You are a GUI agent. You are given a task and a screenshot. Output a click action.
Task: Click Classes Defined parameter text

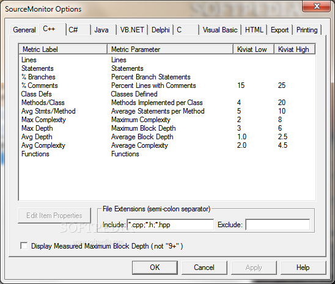tap(134, 94)
